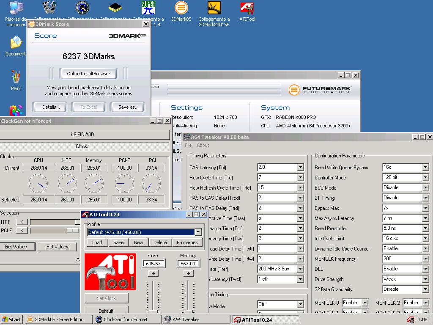Click the PCI-E left arrow in ClockGen
This screenshot has width=433, height=325.
22,231
